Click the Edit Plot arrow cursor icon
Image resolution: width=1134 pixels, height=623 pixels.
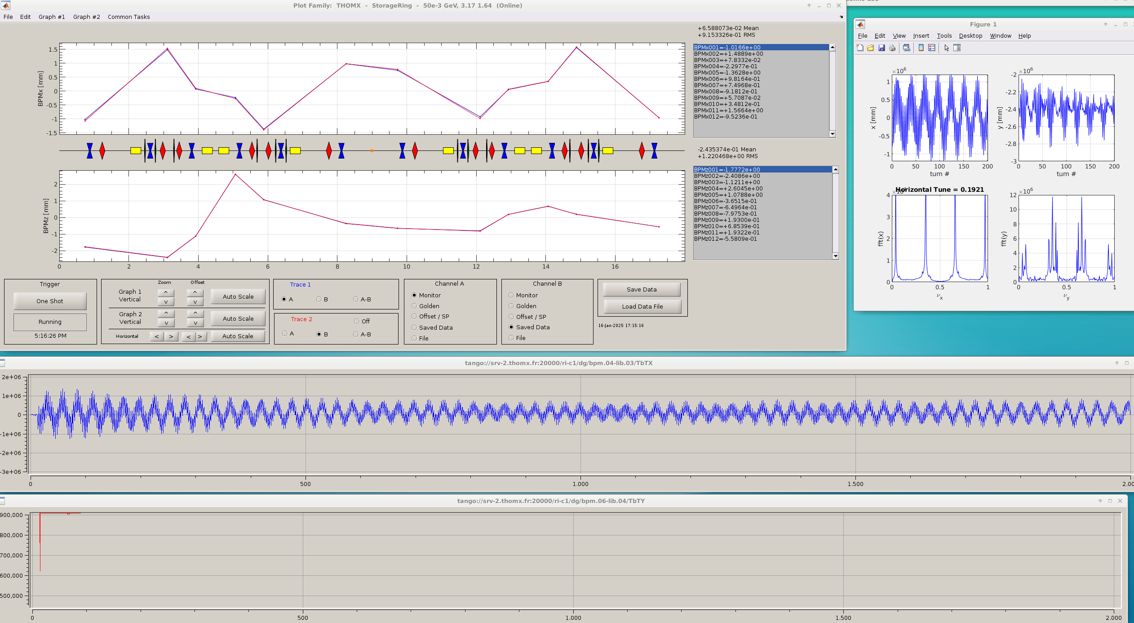pyautogui.click(x=947, y=48)
